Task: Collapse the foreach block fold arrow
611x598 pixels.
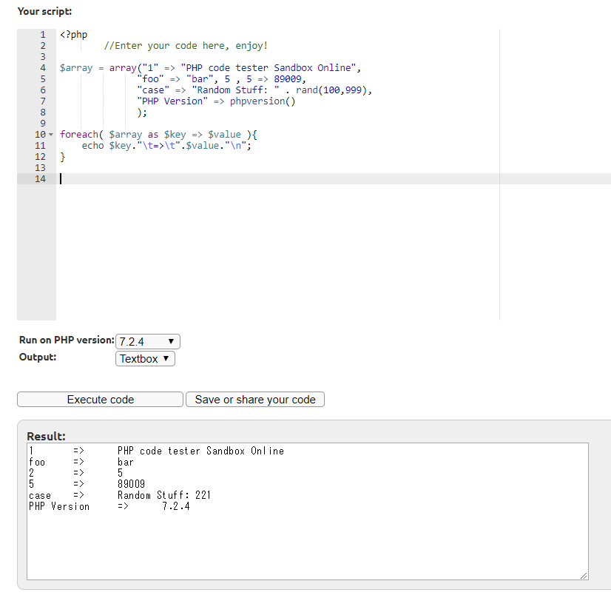Action: 50,135
